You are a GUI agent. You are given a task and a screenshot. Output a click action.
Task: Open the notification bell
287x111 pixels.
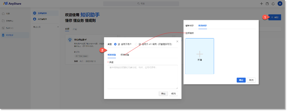273,4
